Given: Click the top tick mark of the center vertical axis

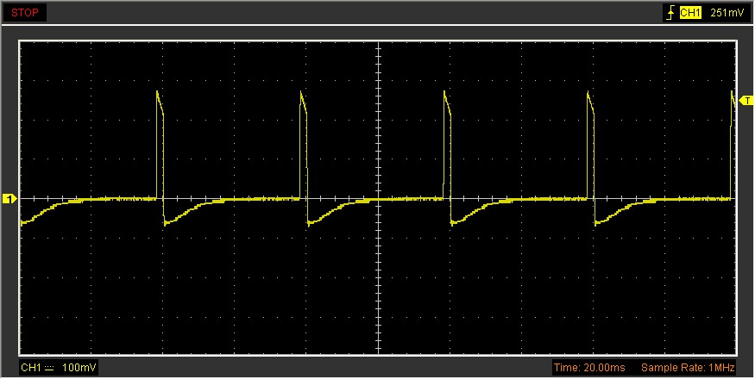Looking at the screenshot, I should (x=378, y=42).
